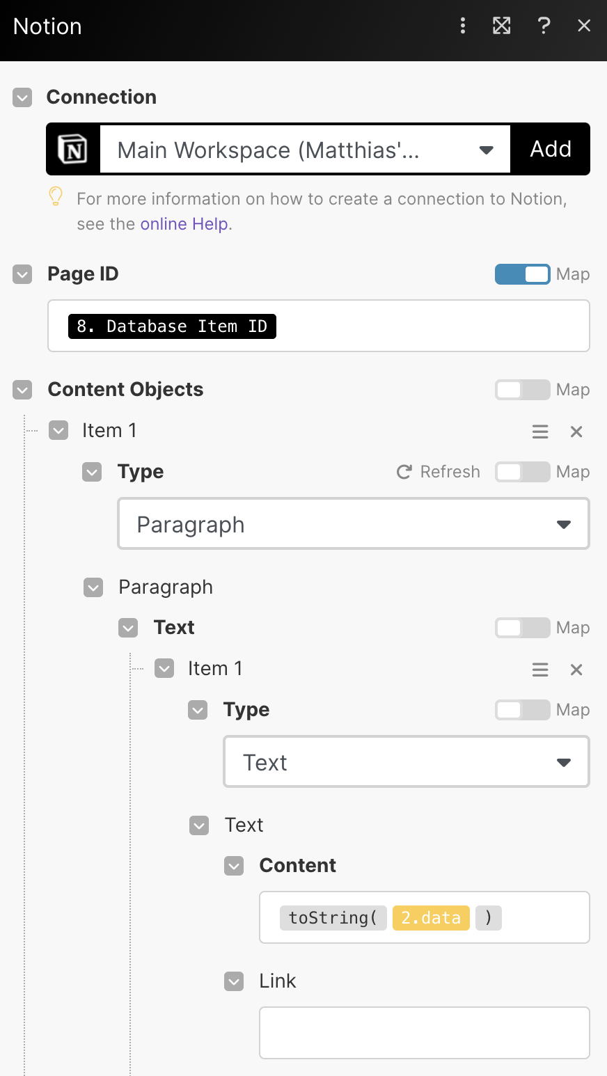This screenshot has width=607, height=1076.
Task: Open the online Help link
Action: coord(184,224)
